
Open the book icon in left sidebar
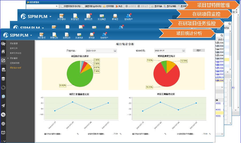tap(3, 133)
